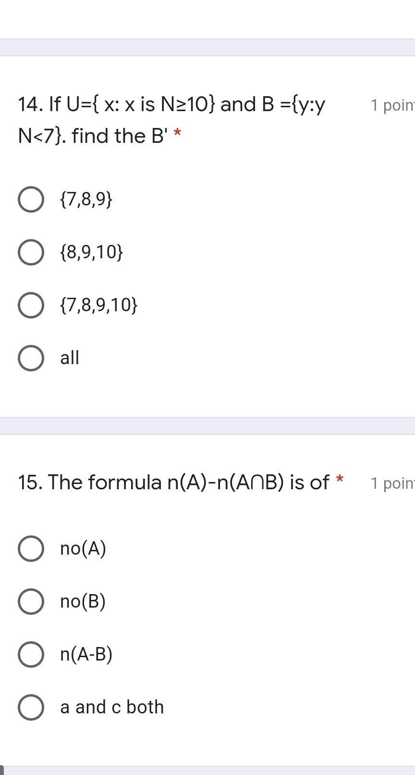Click the 'n(A-B)' answer label text

[x=86, y=654]
